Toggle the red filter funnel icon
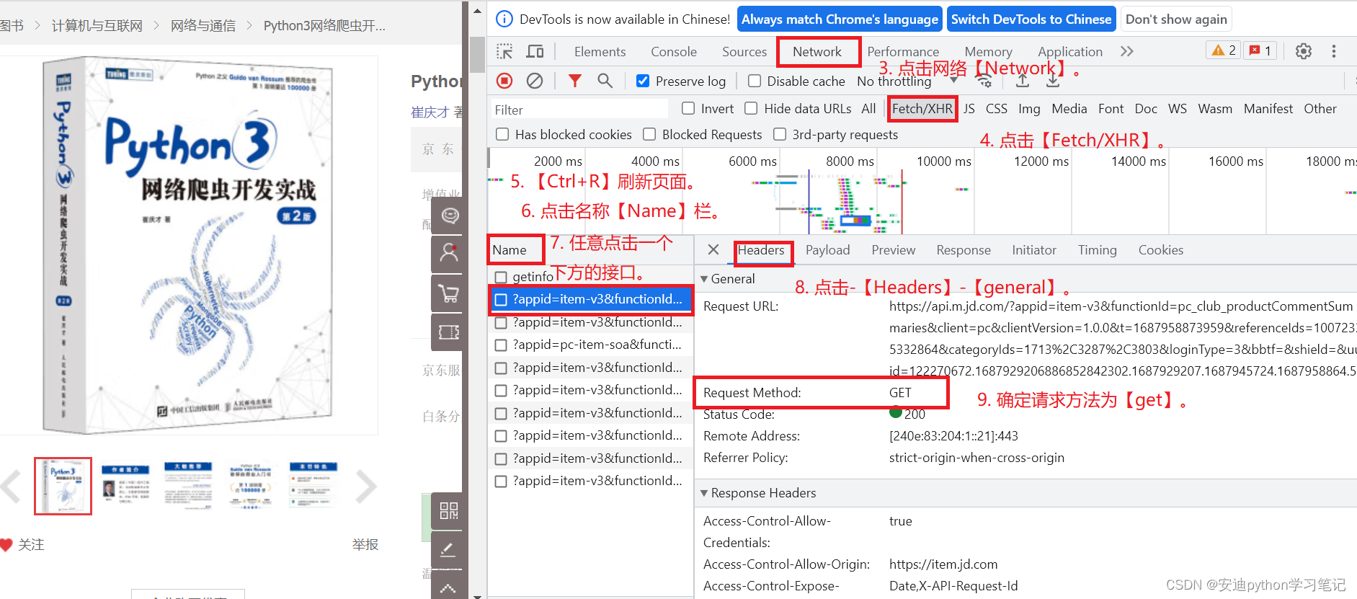This screenshot has width=1357, height=599. pyautogui.click(x=574, y=81)
